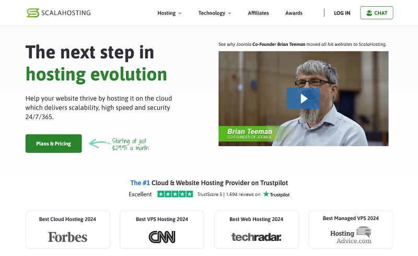
Task: Go to the Affiliates page
Action: click(x=258, y=13)
